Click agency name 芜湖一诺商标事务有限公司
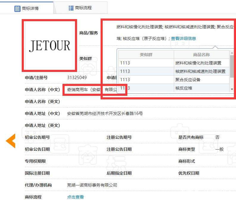The width and height of the screenshot is (236, 200). click(92, 185)
